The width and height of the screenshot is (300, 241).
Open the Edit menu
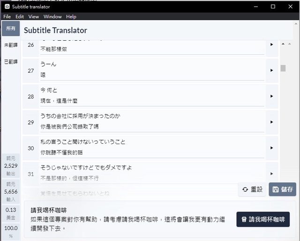pyautogui.click(x=20, y=16)
